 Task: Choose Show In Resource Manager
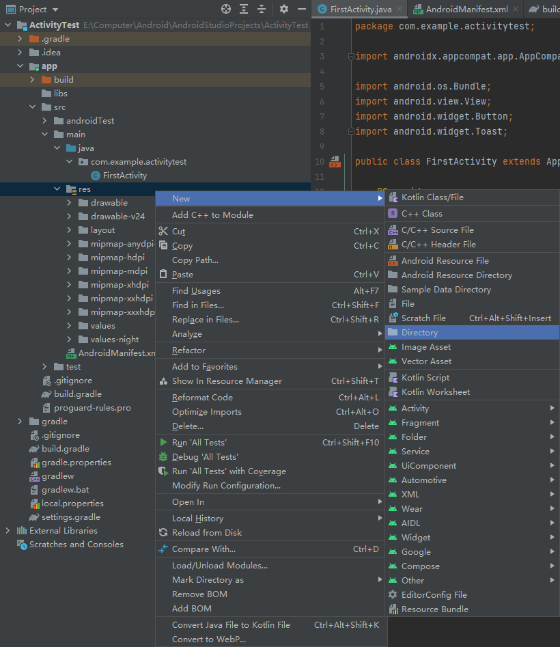(x=270, y=381)
